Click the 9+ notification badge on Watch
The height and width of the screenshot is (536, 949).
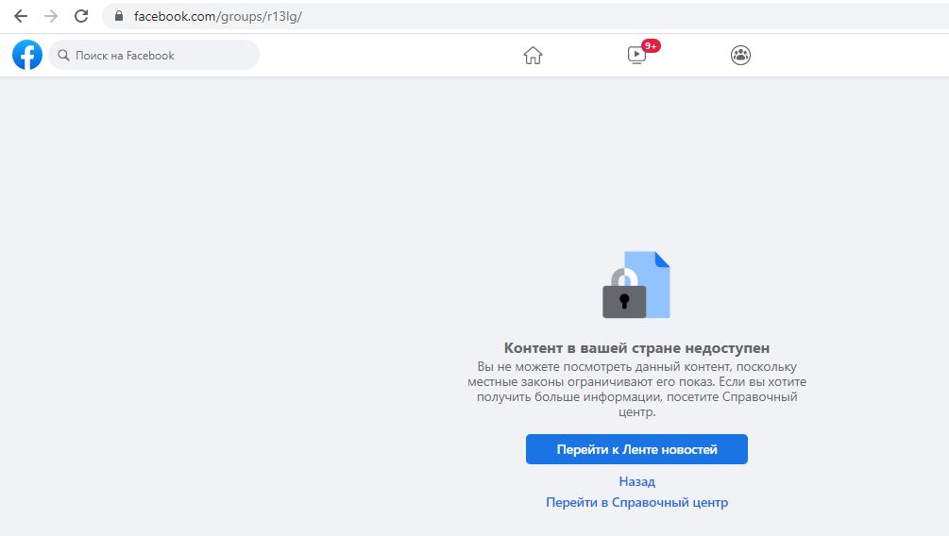[x=651, y=46]
